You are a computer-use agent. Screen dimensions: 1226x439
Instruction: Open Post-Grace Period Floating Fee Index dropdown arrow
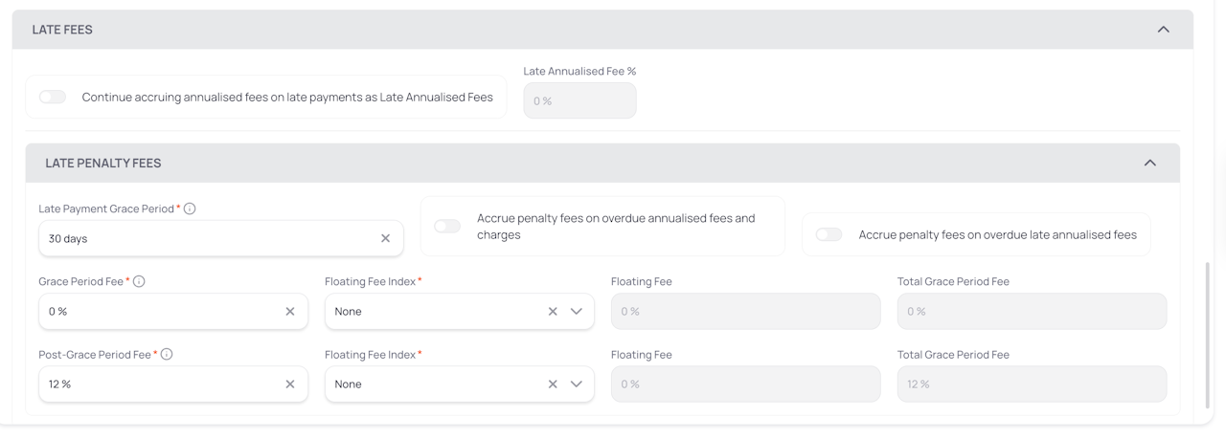click(576, 384)
